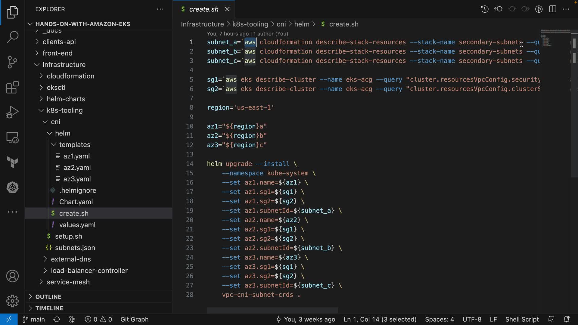Viewport: 578px width, 325px height.
Task: Split the editor to the right
Action: pyautogui.click(x=552, y=9)
